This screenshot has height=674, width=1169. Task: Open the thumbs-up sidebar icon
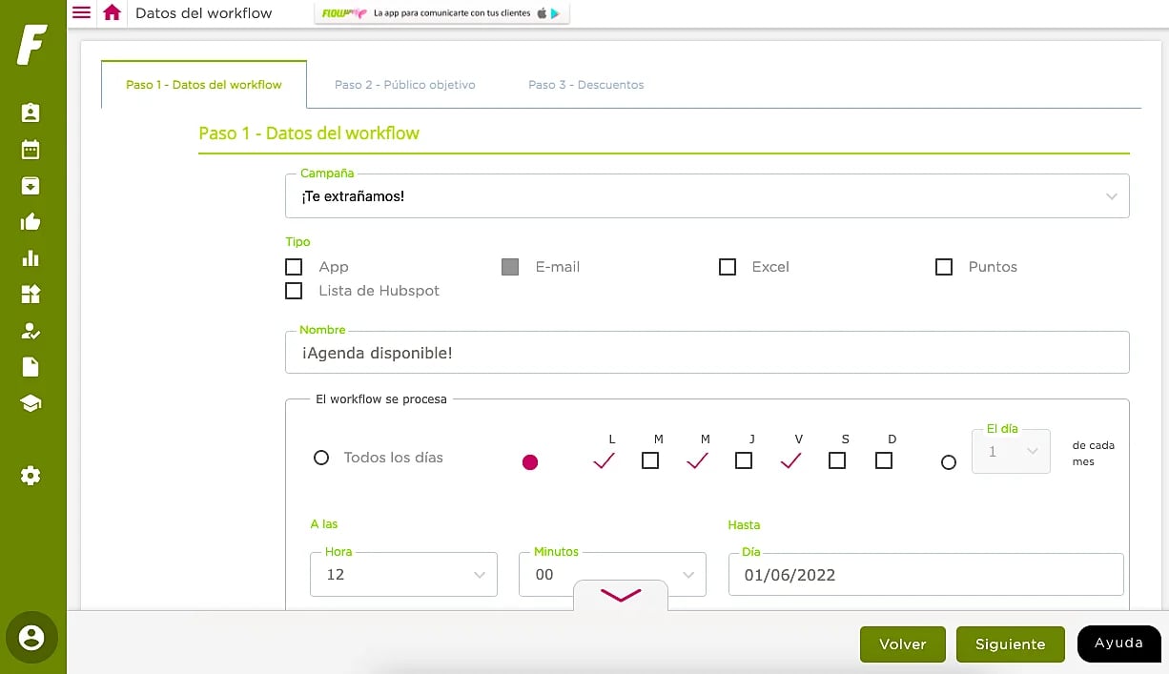[x=31, y=222]
